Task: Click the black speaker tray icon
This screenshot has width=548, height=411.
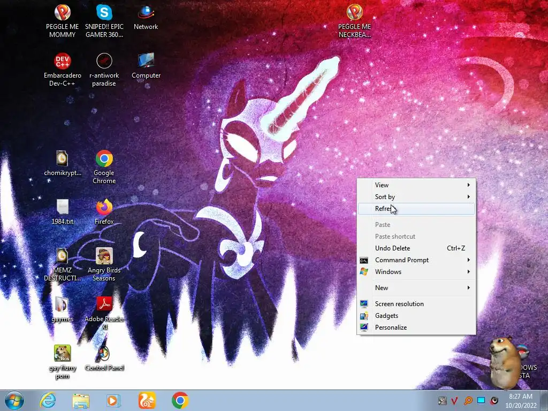Action: (494, 400)
